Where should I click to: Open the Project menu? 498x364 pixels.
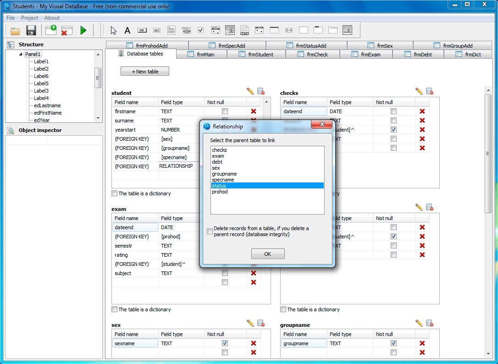point(29,18)
